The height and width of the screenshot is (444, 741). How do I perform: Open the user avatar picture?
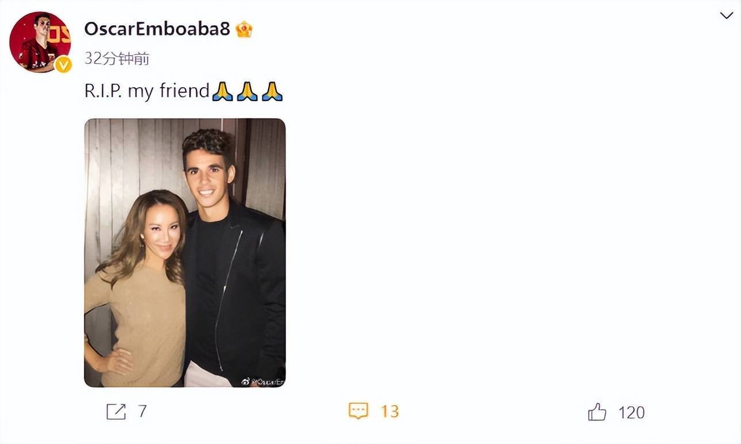click(x=40, y=42)
